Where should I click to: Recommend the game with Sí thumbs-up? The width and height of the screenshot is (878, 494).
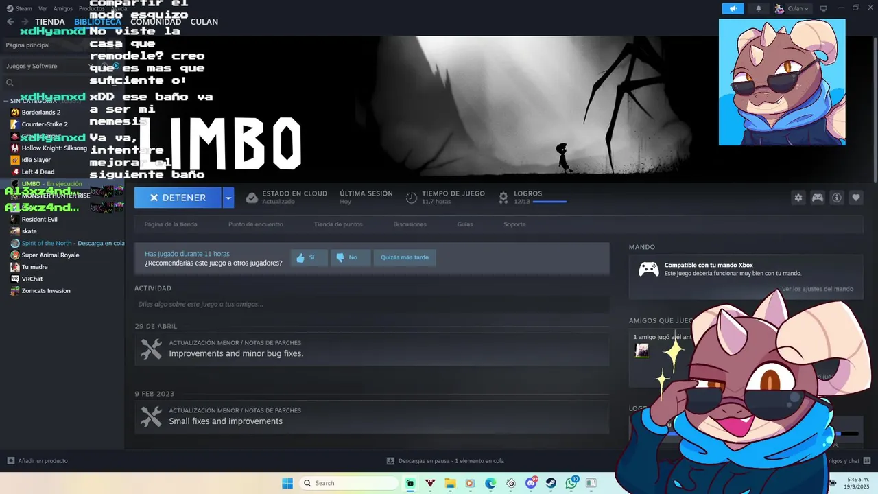coord(309,257)
